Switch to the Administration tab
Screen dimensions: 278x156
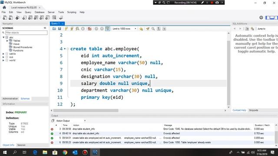[x=10, y=98]
